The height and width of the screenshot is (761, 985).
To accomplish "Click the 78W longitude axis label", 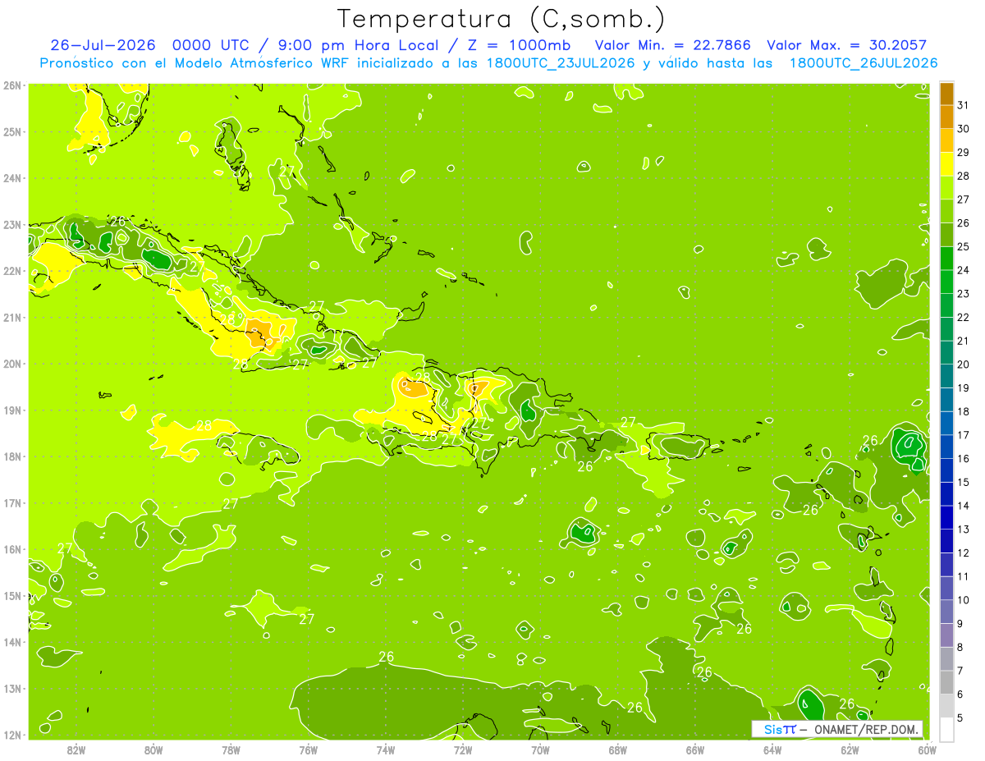I will tap(231, 750).
